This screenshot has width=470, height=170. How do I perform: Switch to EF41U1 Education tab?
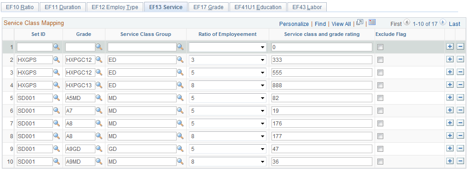[x=258, y=7]
